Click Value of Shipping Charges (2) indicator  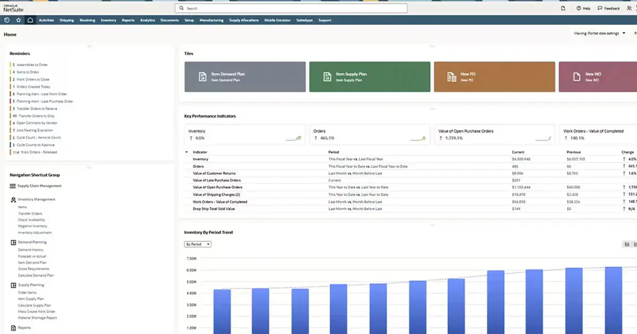pyautogui.click(x=217, y=195)
